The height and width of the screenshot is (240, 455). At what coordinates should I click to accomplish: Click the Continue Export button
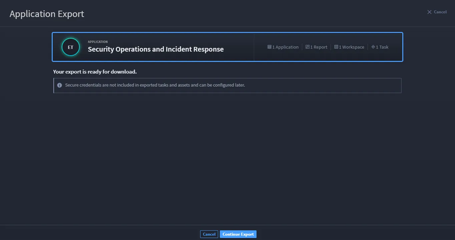(x=238, y=234)
